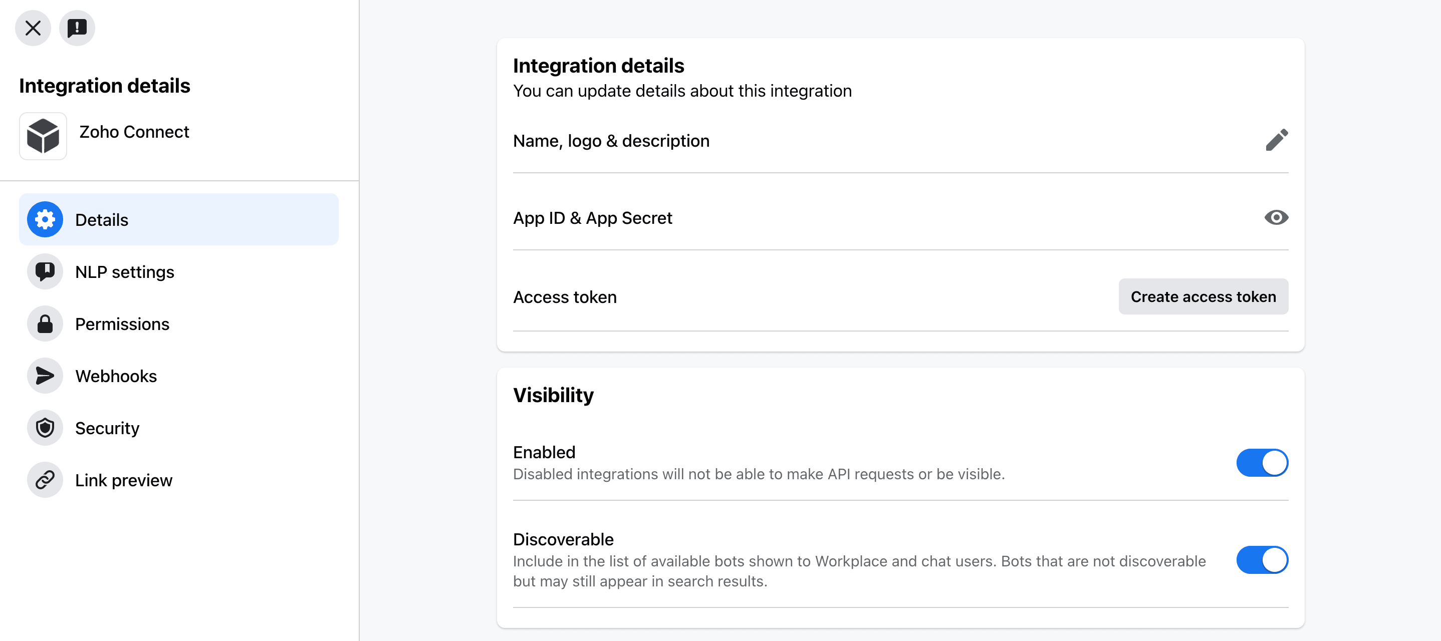Open the NLP settings section
1441x641 pixels.
(x=125, y=272)
